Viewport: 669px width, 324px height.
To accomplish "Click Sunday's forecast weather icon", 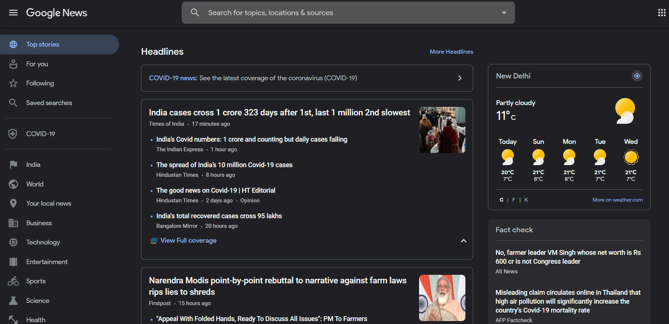I will point(538,157).
